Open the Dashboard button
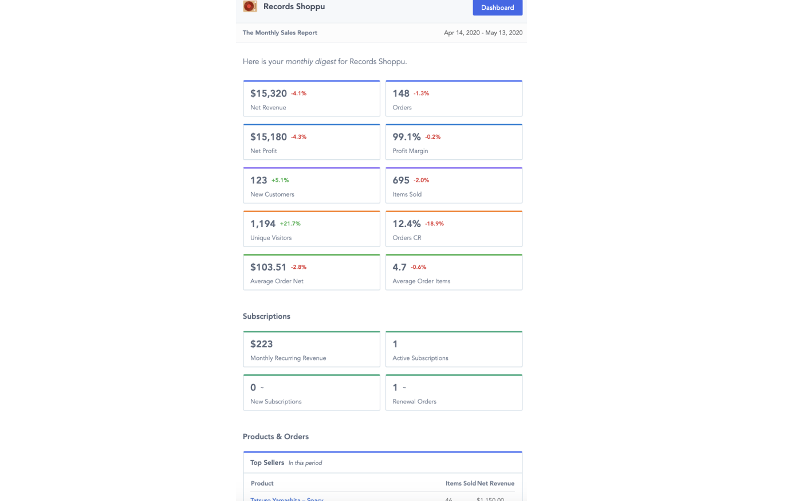 (x=497, y=7)
